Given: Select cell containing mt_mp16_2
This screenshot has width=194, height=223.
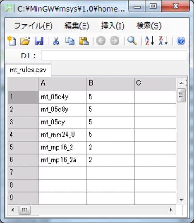Looking at the screenshot, I should point(63,148).
